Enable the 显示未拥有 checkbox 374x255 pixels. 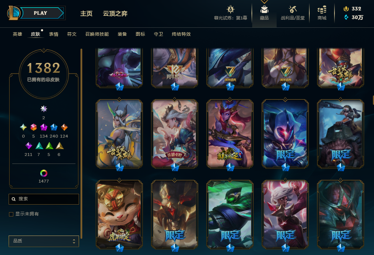(x=11, y=214)
